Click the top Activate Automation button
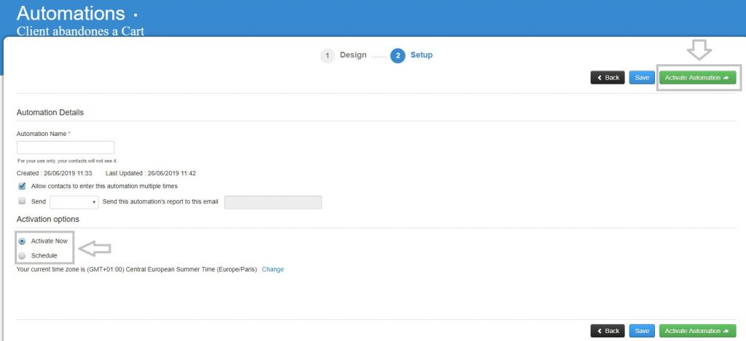 click(697, 78)
